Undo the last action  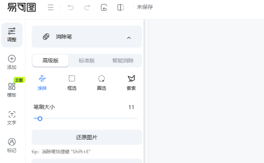tap(71, 7)
